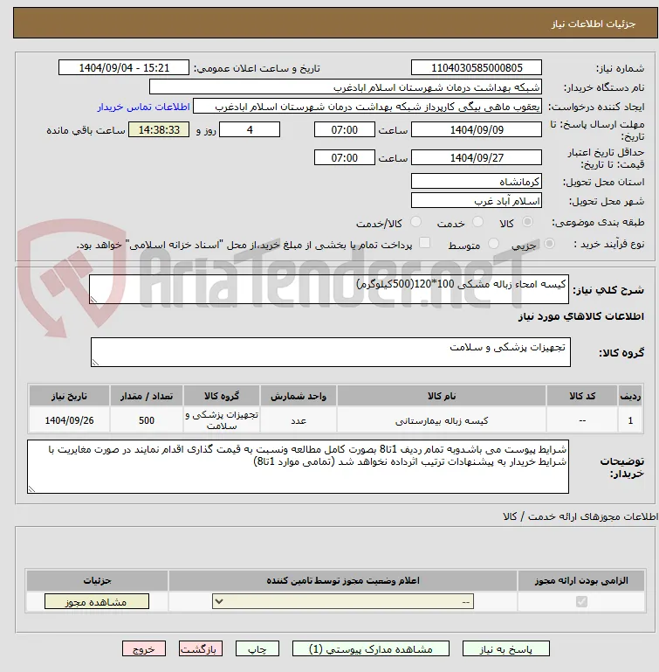This screenshot has height=672, width=659.
Task: Click the ایجاد کننده درخواست field
Action: [x=367, y=107]
